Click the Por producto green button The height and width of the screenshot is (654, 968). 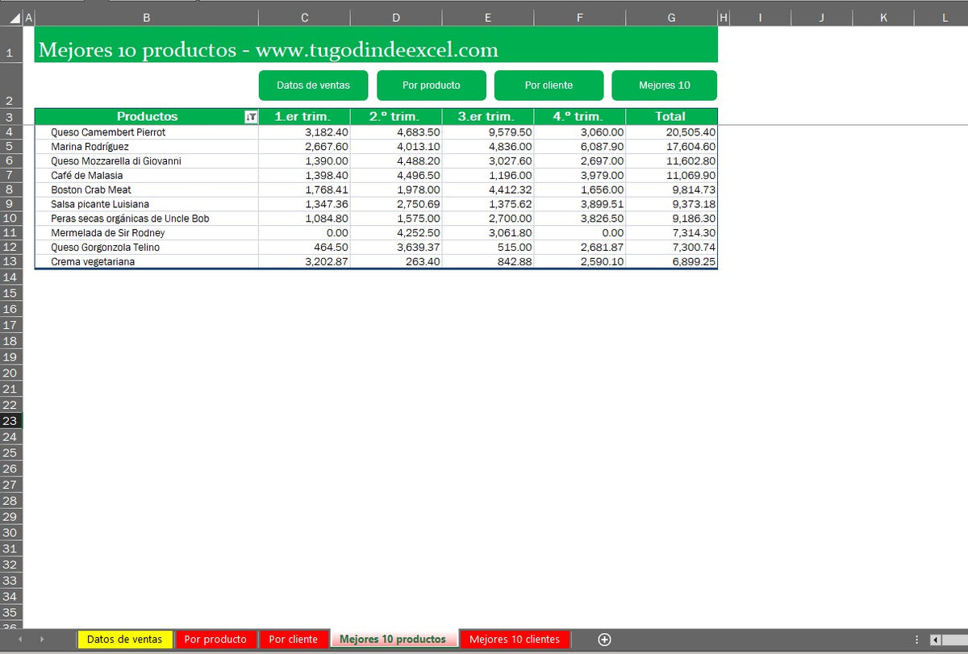432,85
